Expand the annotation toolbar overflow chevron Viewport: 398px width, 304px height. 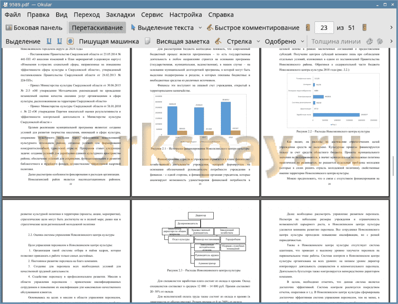click(391, 41)
